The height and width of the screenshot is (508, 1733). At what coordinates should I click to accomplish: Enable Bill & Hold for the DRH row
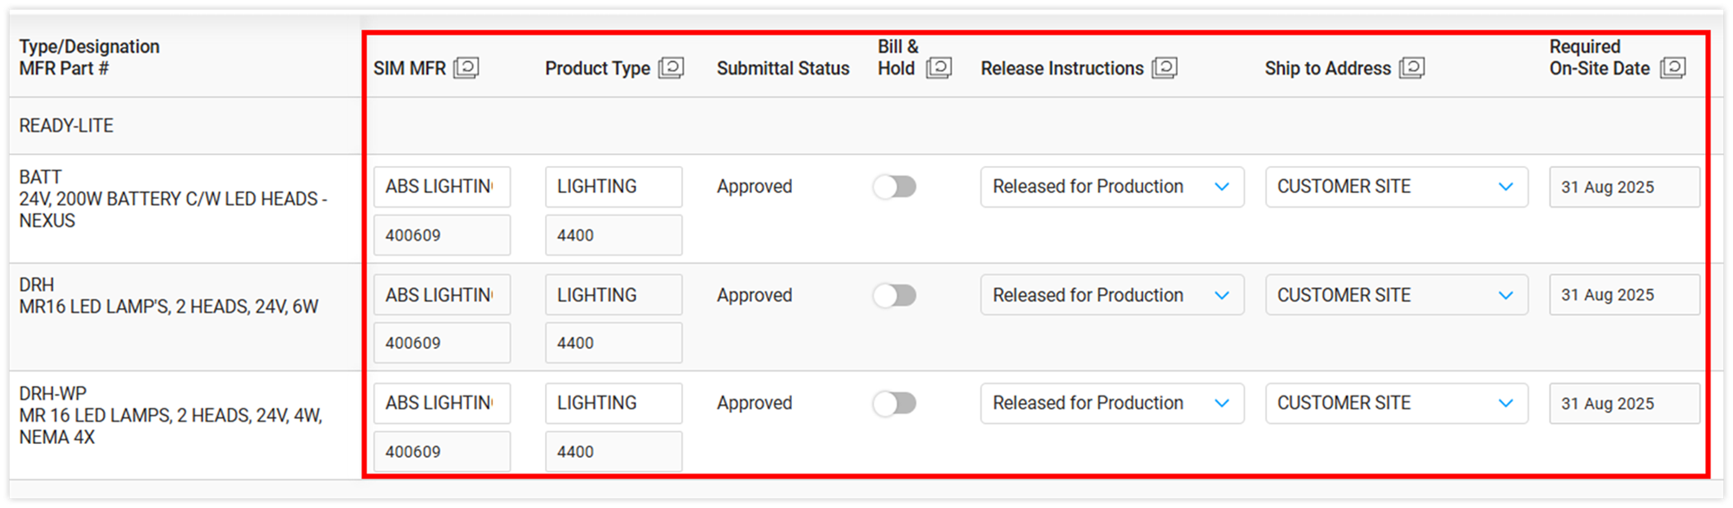point(894,296)
